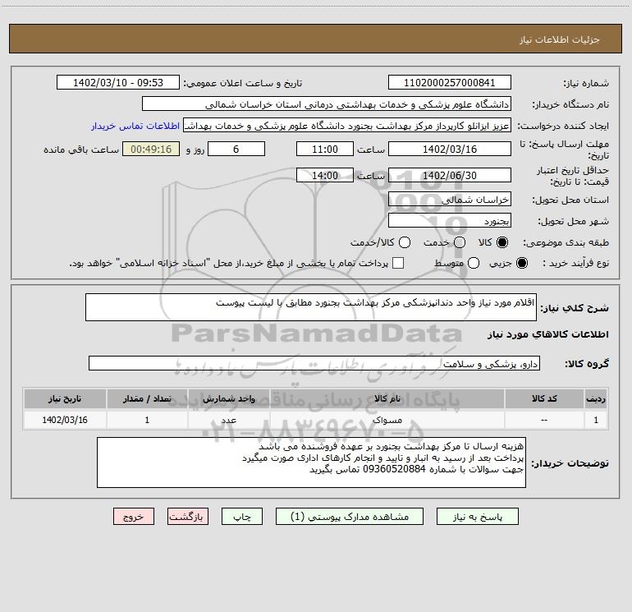Click the اطلاعات کالاهای مورد نیاز section heading
632x612 pixels.
point(547,334)
